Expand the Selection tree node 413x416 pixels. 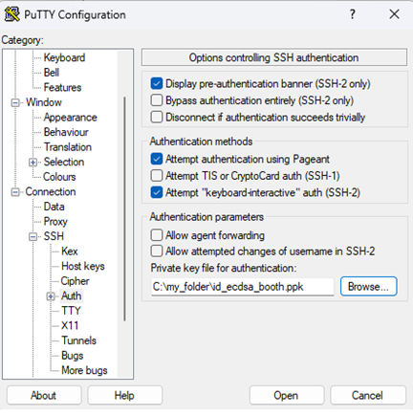coord(33,163)
